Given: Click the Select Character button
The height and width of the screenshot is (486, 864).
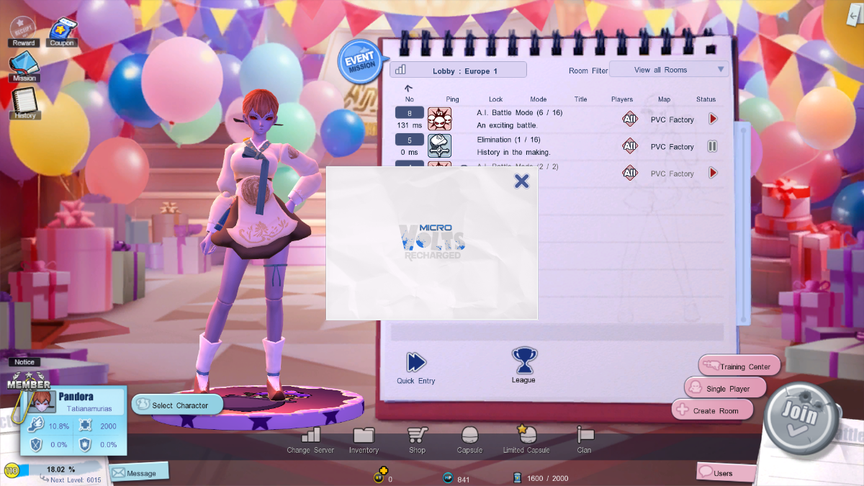Looking at the screenshot, I should (177, 405).
